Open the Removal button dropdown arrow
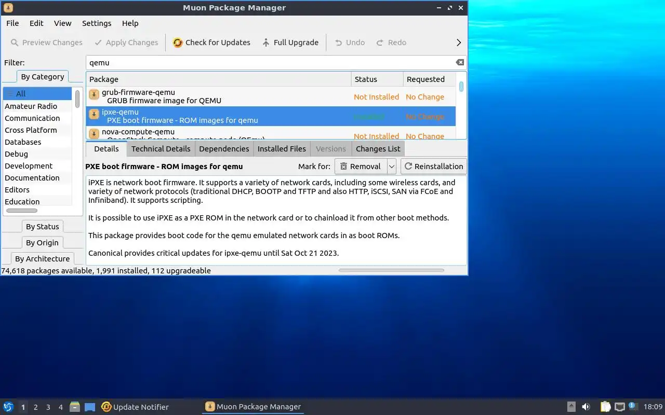The image size is (665, 415). tap(392, 167)
